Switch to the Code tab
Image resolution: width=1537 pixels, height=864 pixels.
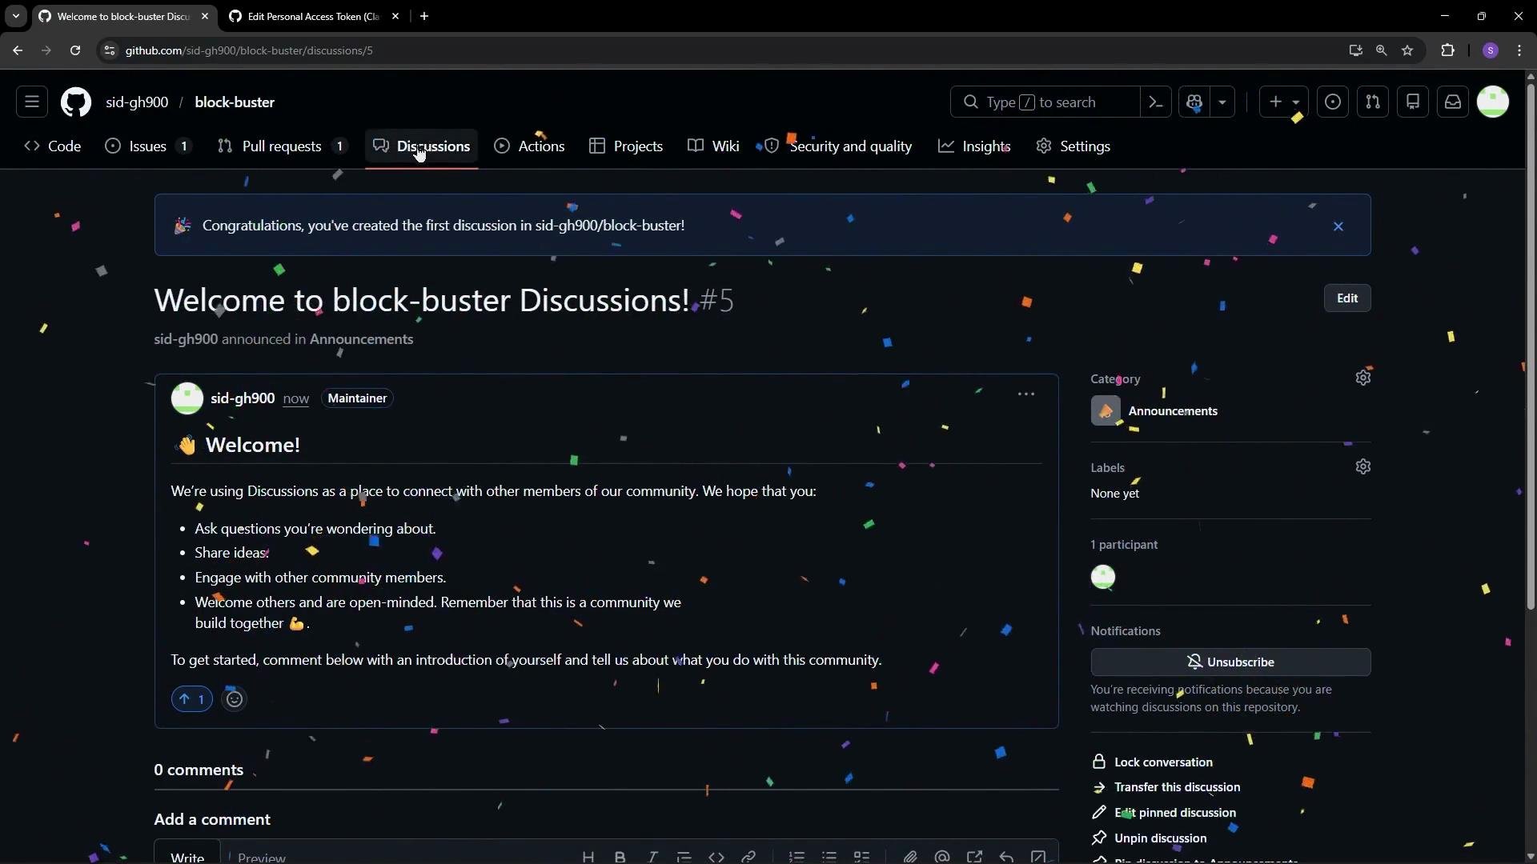point(53,146)
